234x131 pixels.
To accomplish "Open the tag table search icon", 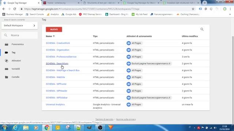I will [x=202, y=29].
